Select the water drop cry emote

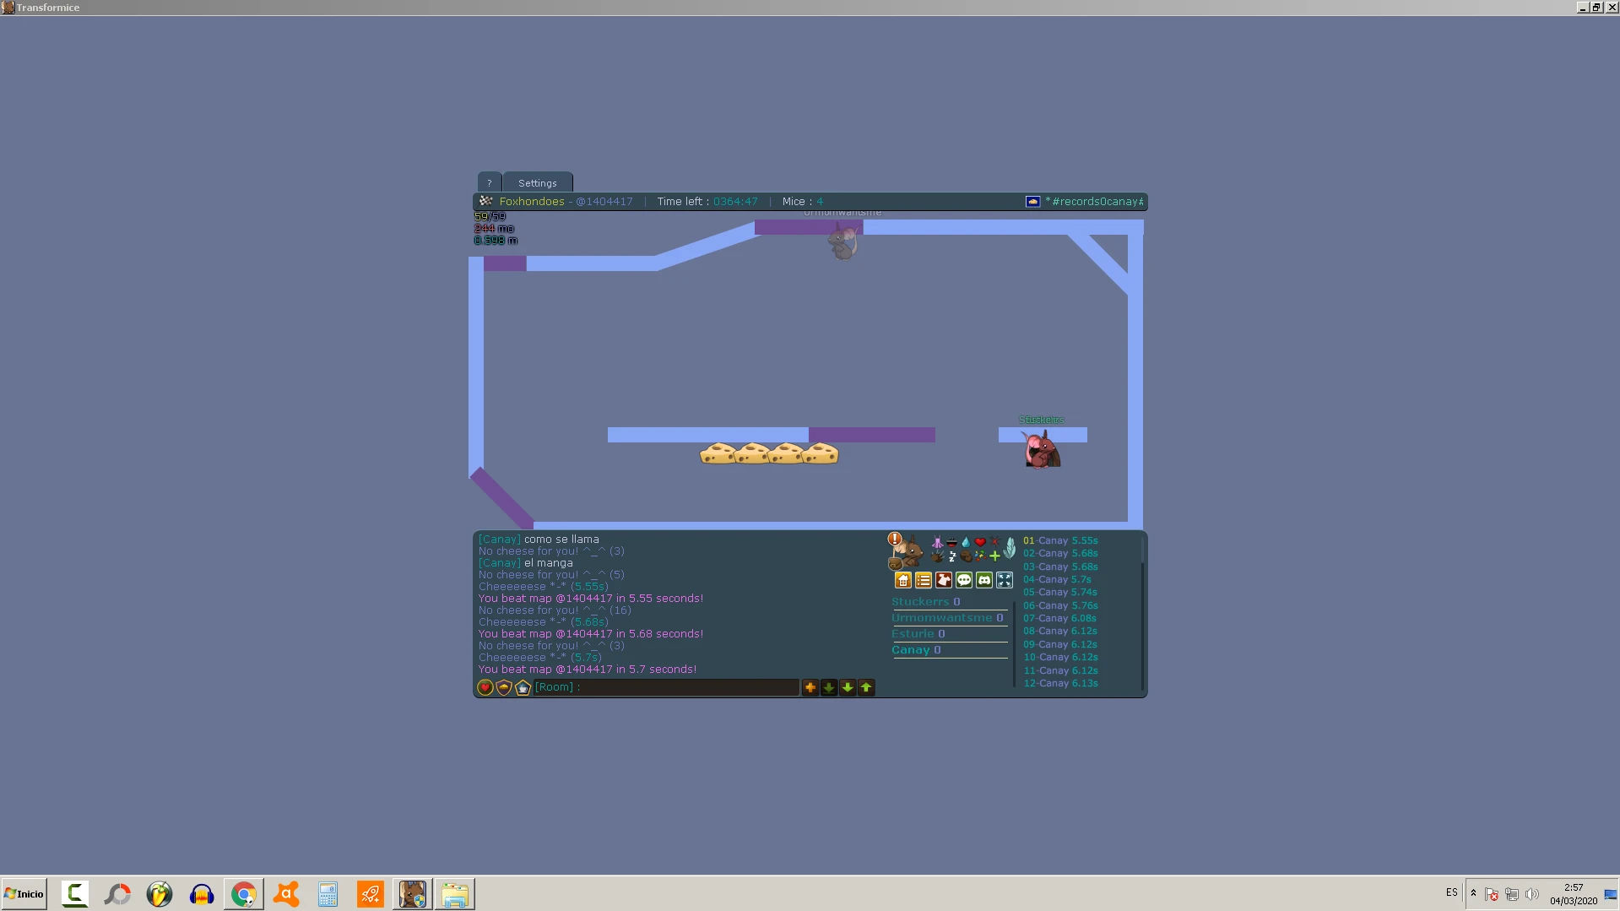coord(966,542)
